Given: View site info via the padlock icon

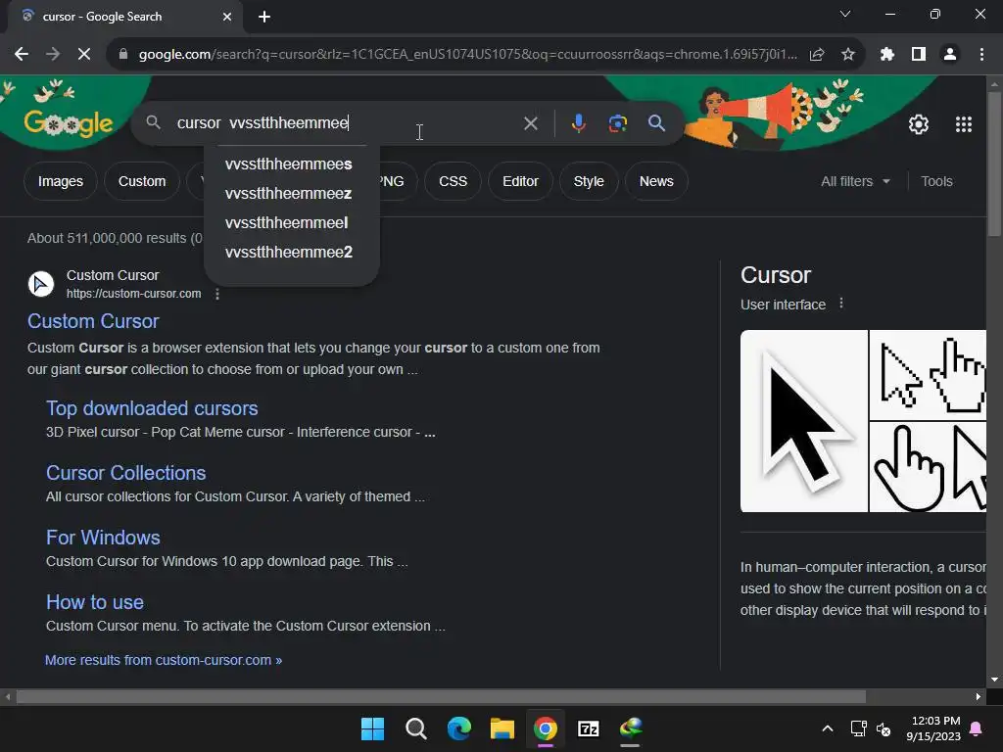Looking at the screenshot, I should point(123,55).
